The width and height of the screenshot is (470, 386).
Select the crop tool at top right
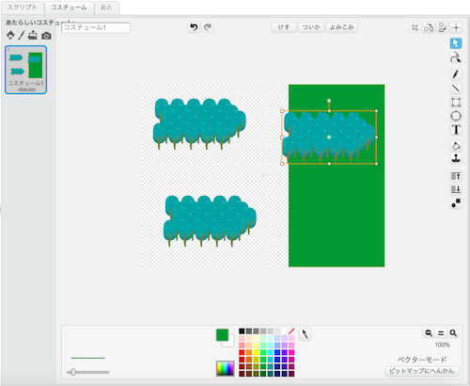415,28
